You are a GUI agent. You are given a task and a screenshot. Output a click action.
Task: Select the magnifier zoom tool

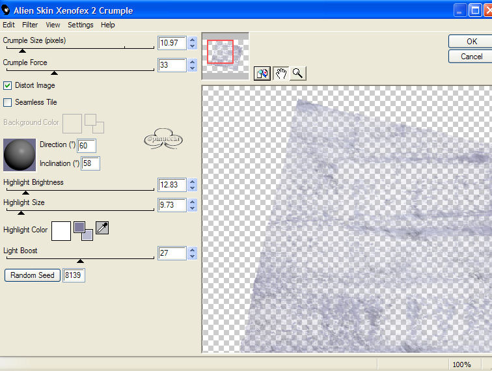click(297, 74)
